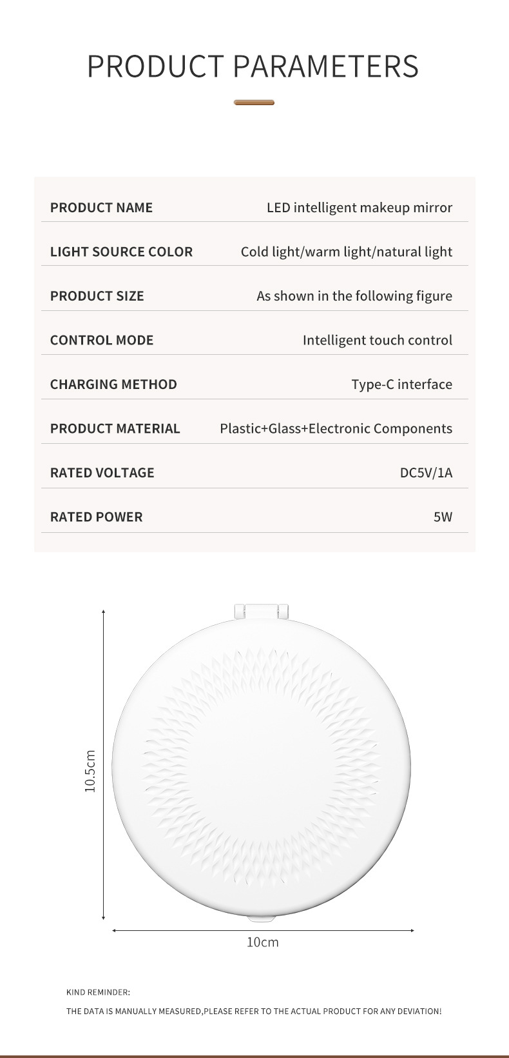509x1058 pixels.
Task: Click "As shown in the following figure"
Action: tap(354, 296)
